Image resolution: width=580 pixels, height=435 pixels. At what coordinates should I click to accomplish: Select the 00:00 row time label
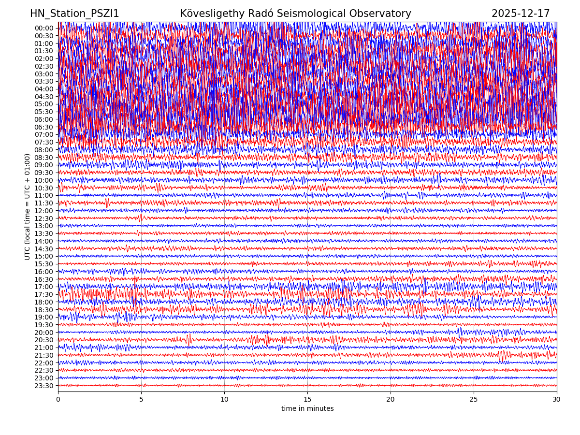[x=43, y=28]
